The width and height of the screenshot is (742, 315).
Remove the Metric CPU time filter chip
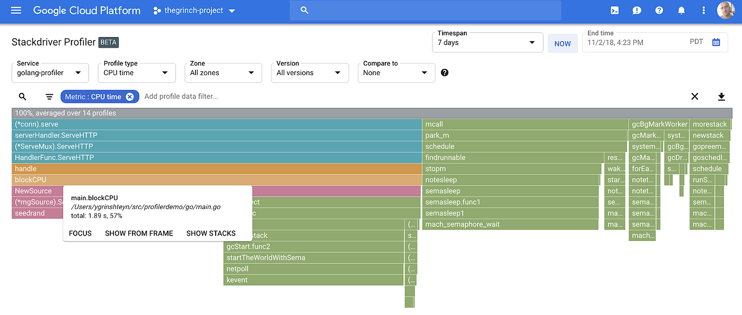coord(130,96)
